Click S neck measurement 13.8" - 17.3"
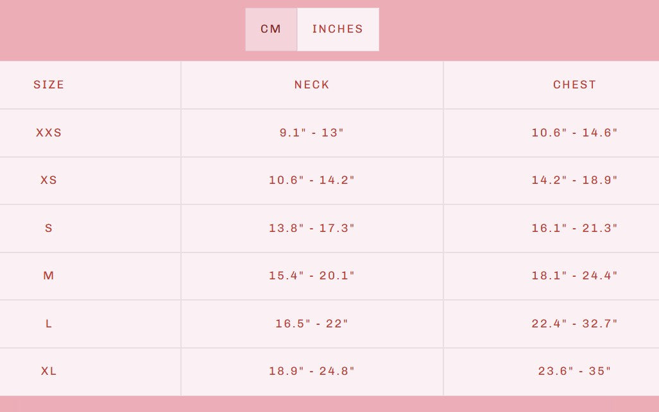 pos(312,228)
